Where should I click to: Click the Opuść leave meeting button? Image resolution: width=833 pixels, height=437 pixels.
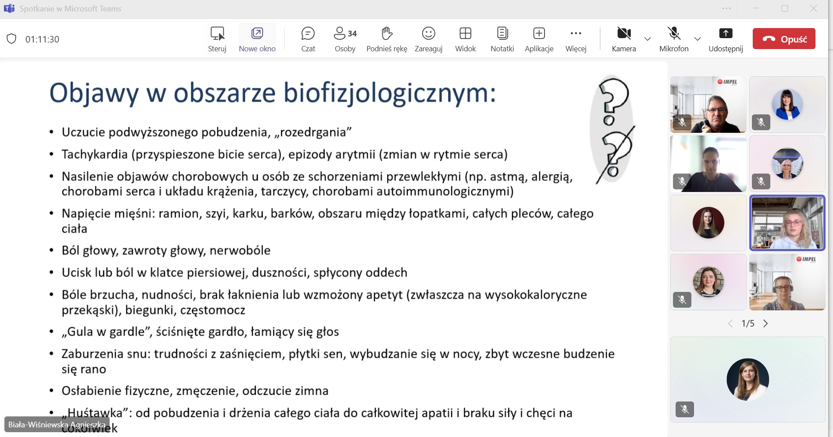(784, 39)
